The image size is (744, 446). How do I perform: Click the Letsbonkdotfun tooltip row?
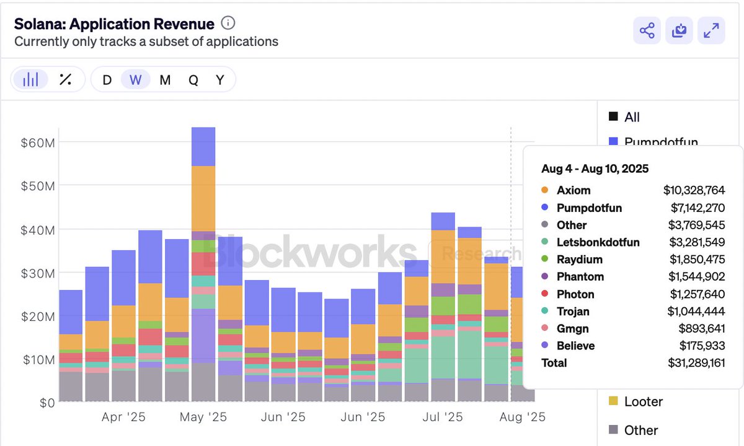coord(633,242)
